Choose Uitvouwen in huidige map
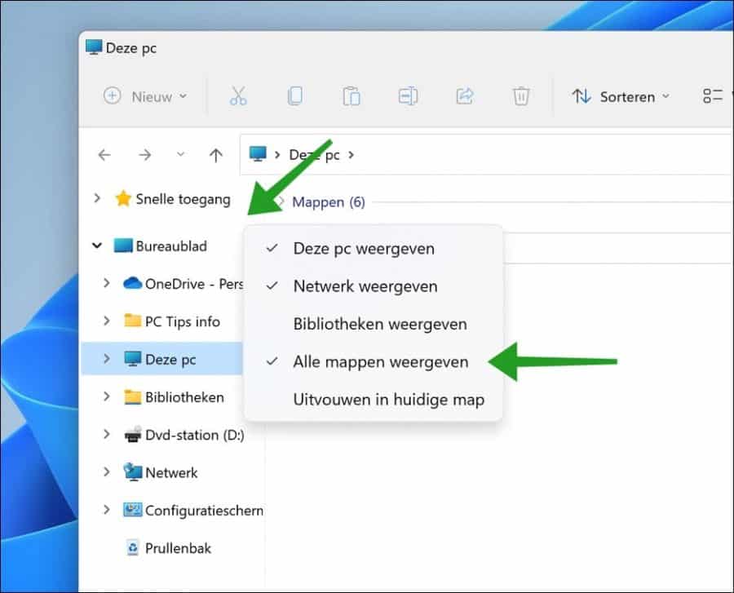This screenshot has height=593, width=734. [388, 400]
